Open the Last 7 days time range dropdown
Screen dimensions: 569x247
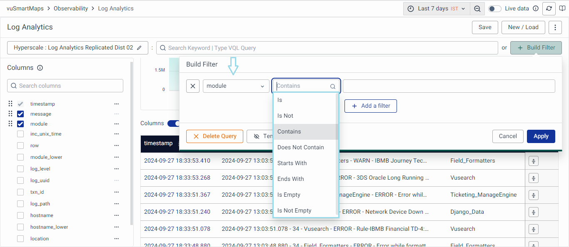(437, 9)
